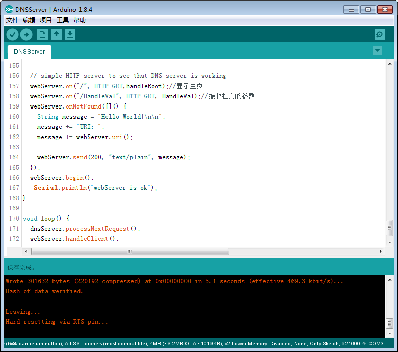Click the console scroll down arrow
Screen dimensions: 398x352
tap(390, 334)
